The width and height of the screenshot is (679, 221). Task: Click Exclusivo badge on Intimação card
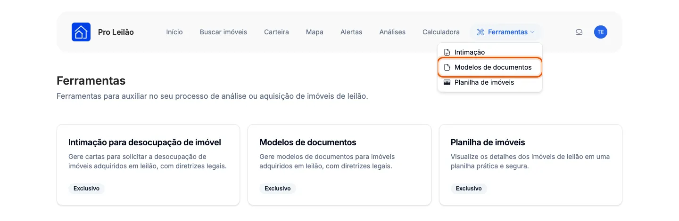(x=86, y=188)
